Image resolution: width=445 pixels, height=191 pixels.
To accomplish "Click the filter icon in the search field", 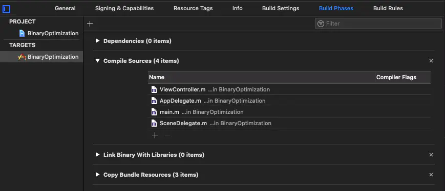I will pyautogui.click(x=321, y=23).
